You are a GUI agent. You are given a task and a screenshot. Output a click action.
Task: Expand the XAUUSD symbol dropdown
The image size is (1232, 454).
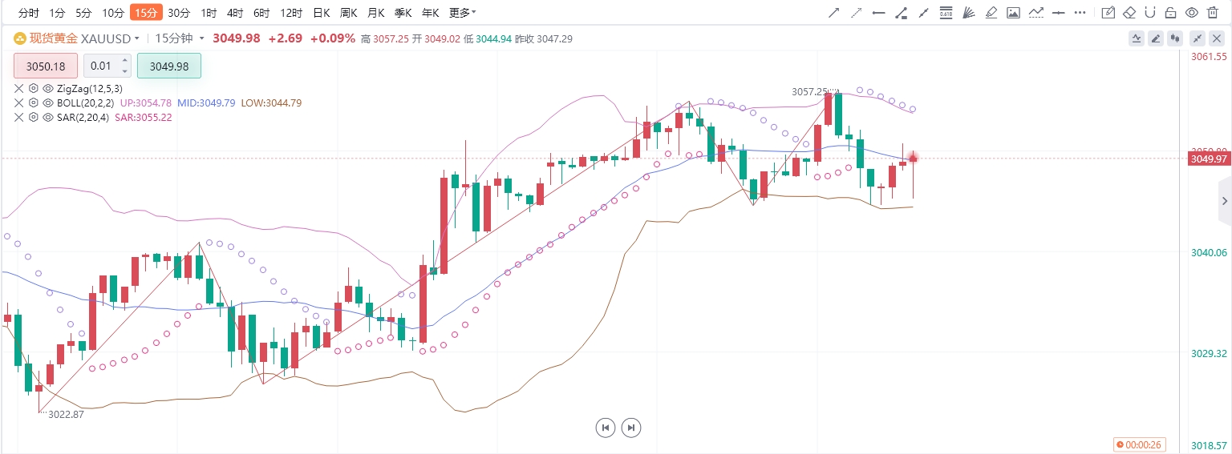click(137, 38)
